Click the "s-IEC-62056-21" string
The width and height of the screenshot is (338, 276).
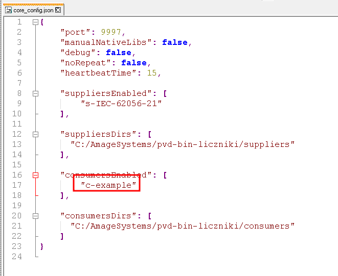121,104
